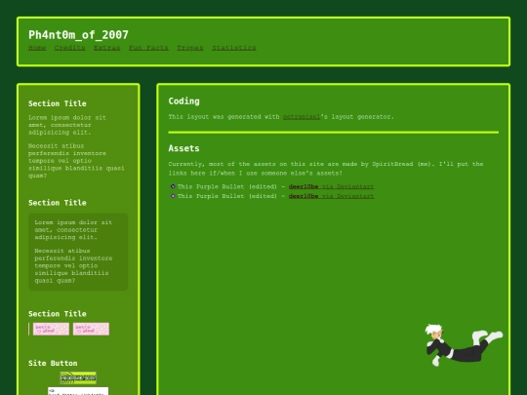Open the Home navigation link
The height and width of the screenshot is (395, 527).
coord(37,48)
